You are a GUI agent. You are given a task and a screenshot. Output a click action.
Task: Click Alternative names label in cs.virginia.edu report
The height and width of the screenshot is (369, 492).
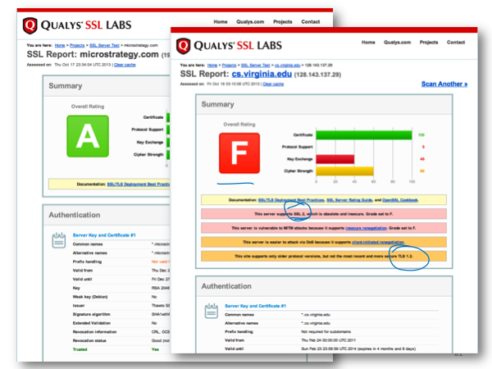[241, 323]
